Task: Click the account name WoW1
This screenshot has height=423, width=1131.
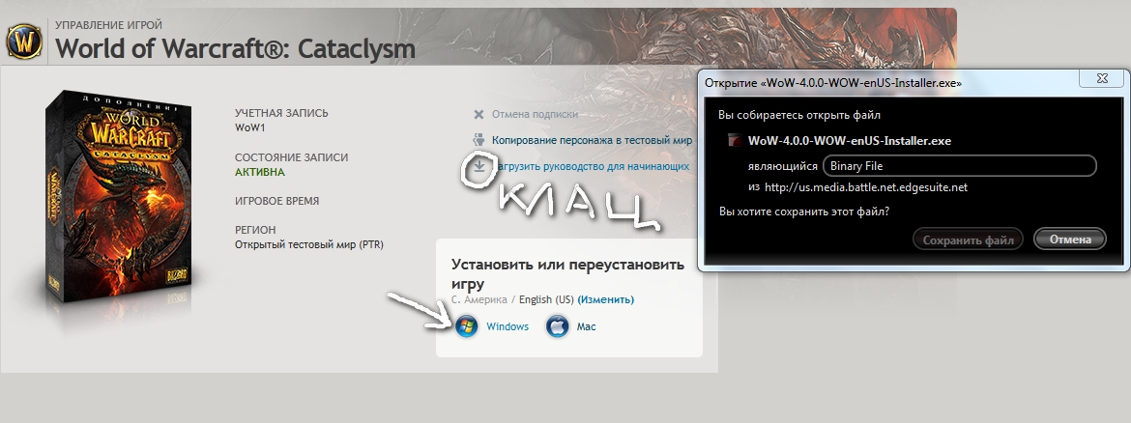Action: tap(250, 127)
